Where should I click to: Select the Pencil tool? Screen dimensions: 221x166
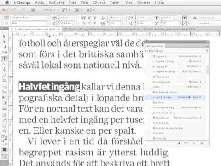pyautogui.click(x=5, y=75)
